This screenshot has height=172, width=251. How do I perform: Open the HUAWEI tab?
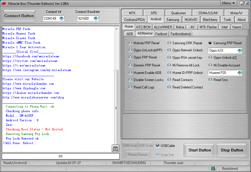(x=191, y=19)
